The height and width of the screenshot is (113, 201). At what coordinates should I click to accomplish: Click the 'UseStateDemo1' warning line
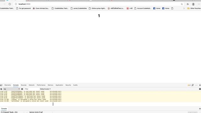31,91
